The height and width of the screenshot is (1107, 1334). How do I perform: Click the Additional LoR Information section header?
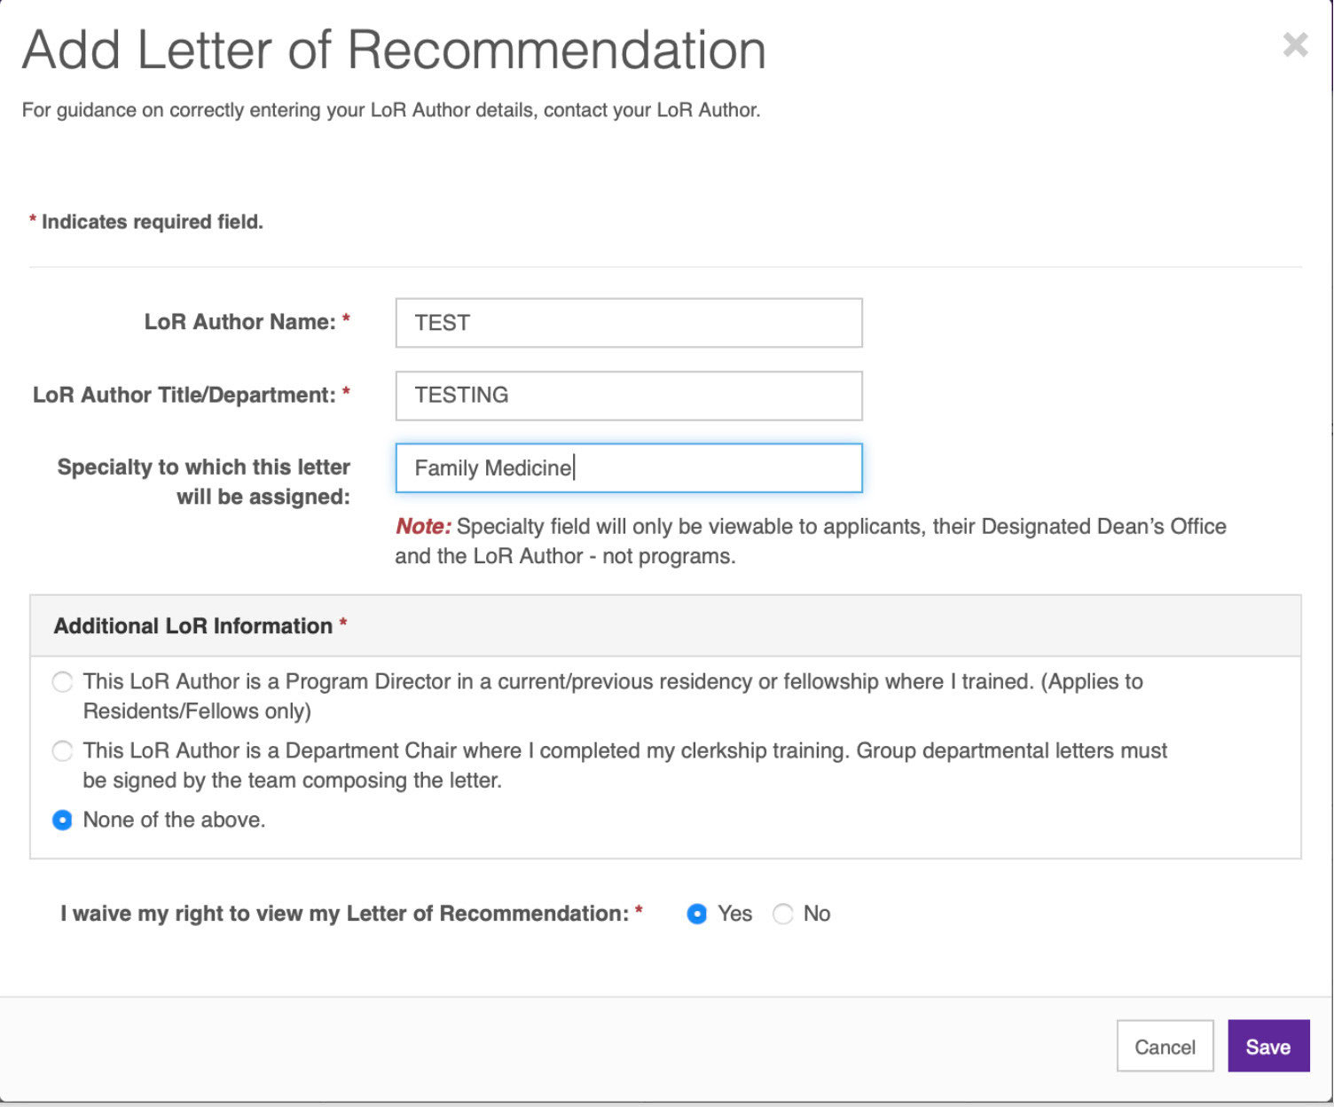coord(193,626)
